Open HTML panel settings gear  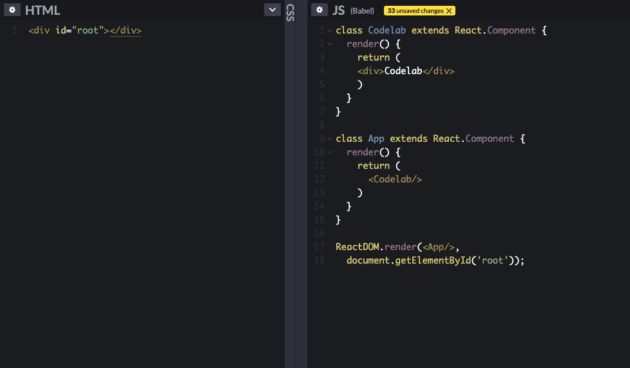(x=12, y=10)
